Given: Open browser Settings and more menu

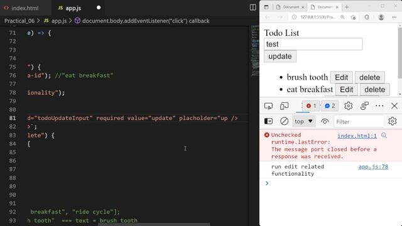Looking at the screenshot, I should 394,17.
